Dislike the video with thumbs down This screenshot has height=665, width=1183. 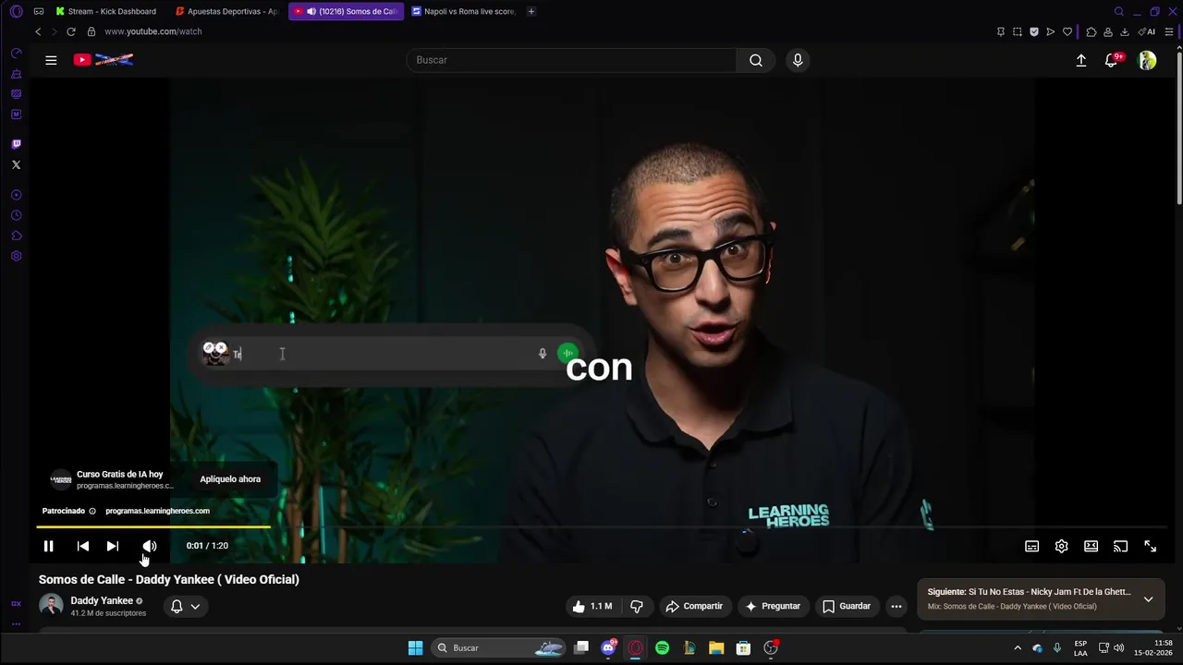[x=637, y=606]
